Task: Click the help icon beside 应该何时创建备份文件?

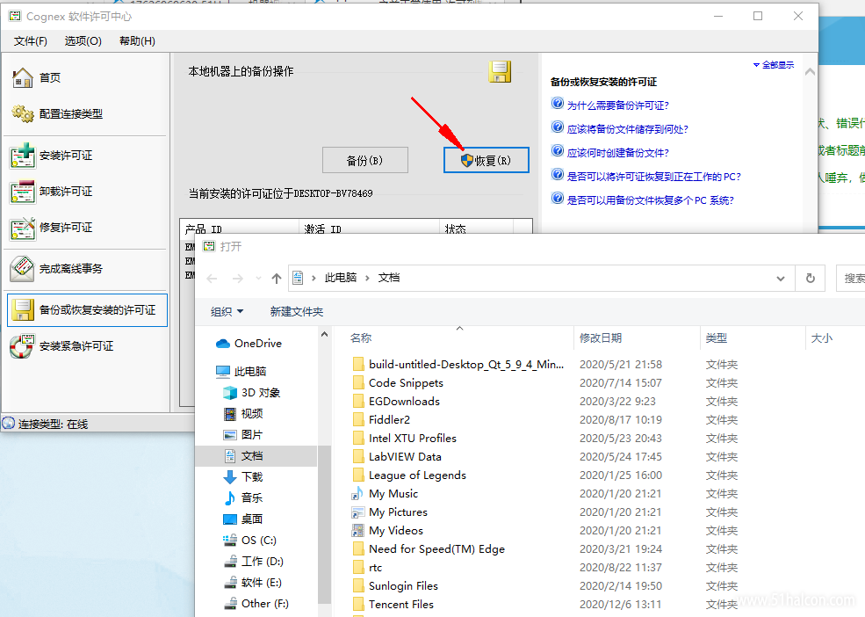Action: pos(558,151)
